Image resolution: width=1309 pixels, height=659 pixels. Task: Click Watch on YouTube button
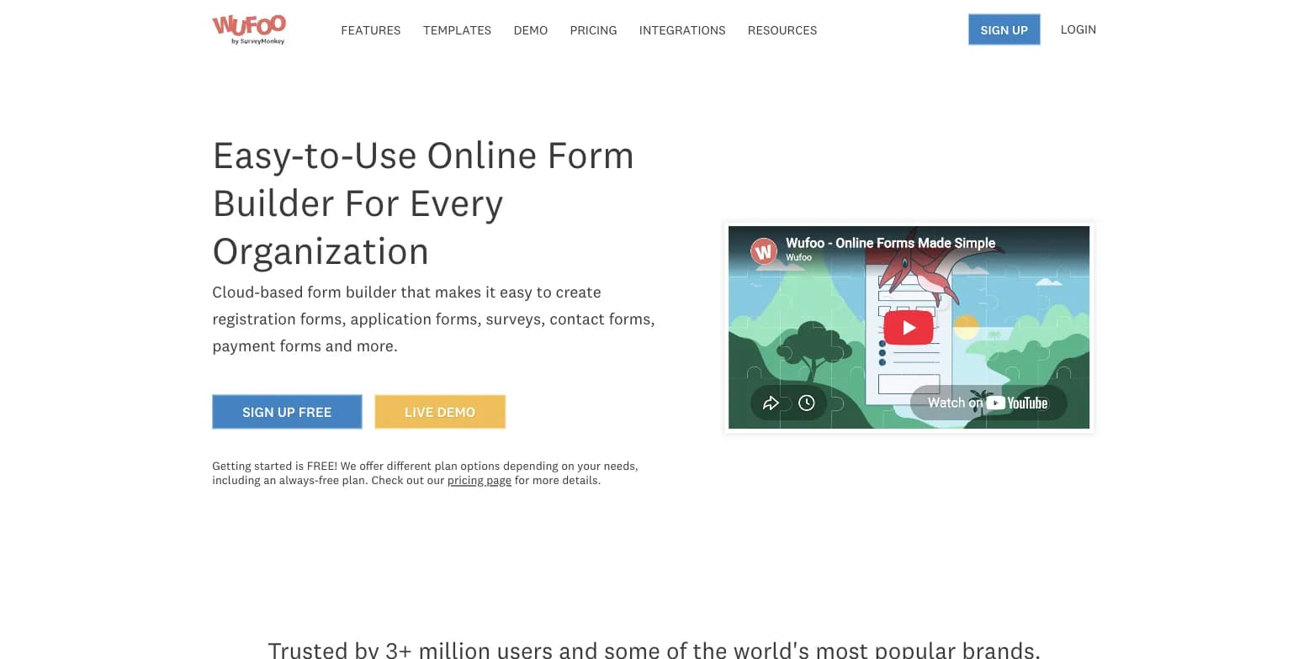click(x=988, y=403)
